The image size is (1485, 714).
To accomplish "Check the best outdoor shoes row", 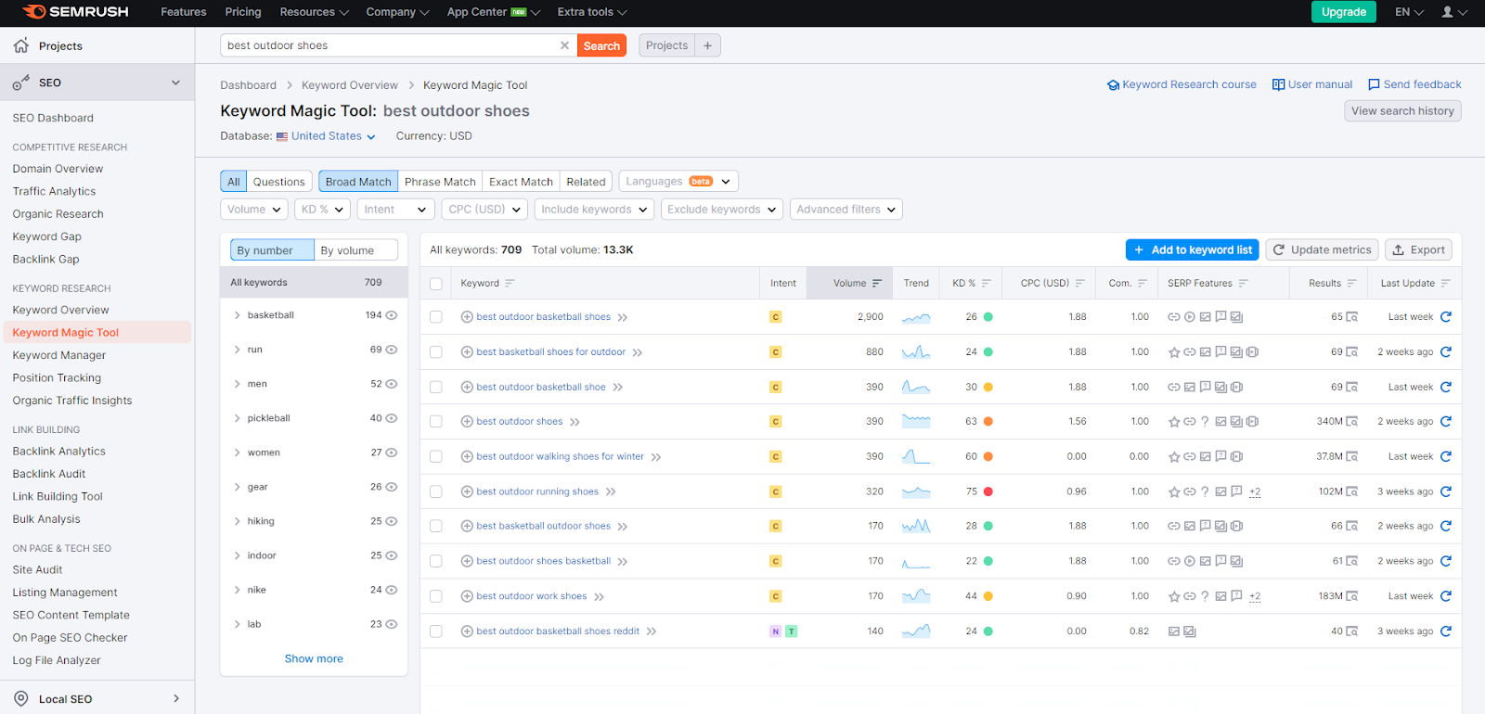I will coord(436,422).
